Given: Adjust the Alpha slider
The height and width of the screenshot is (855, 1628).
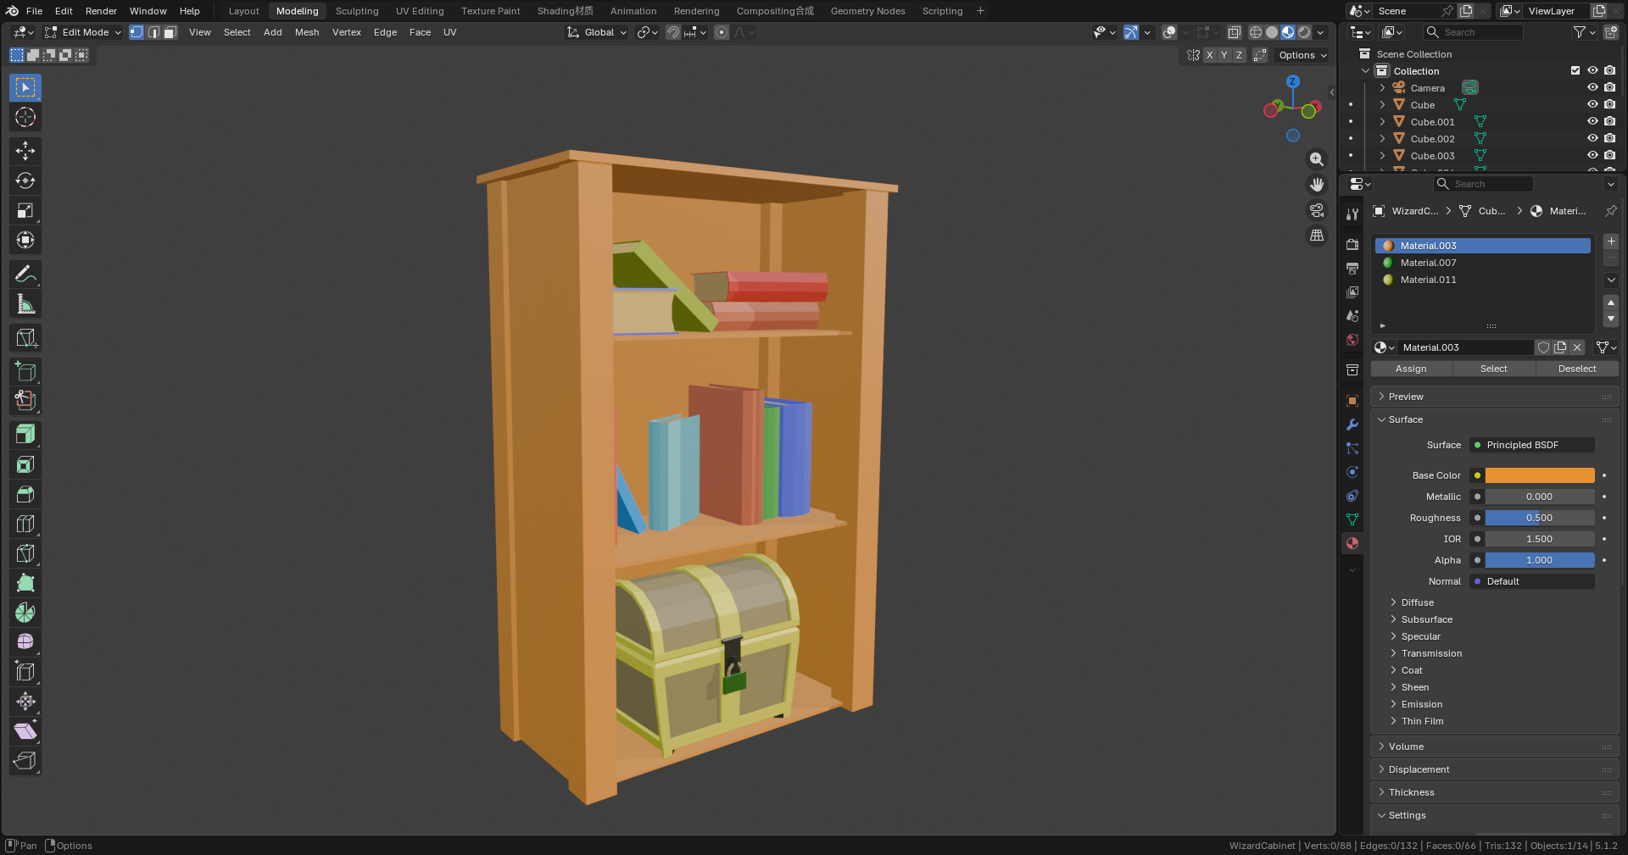Looking at the screenshot, I should pyautogui.click(x=1540, y=560).
